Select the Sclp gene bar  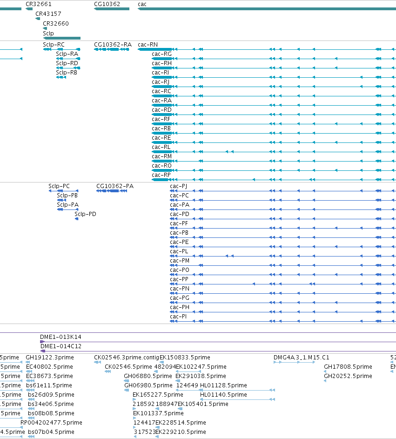tap(62, 38)
